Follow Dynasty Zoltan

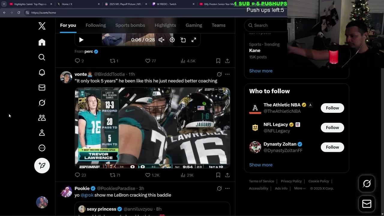332,147
